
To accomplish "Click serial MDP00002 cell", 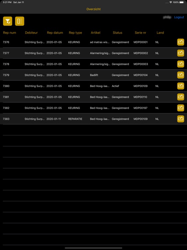I will coord(141,53).
